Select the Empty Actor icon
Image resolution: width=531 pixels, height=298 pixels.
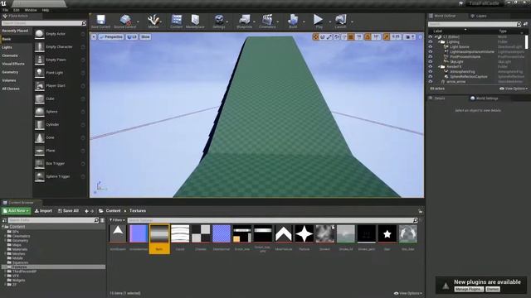click(x=40, y=34)
